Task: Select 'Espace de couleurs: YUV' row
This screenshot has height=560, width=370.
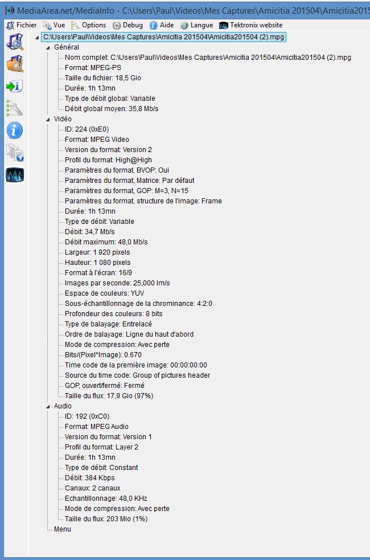Action: point(104,293)
